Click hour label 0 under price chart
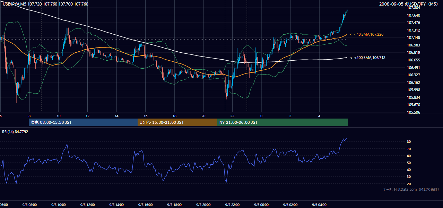This screenshot has width=443, height=208. tap(261, 116)
